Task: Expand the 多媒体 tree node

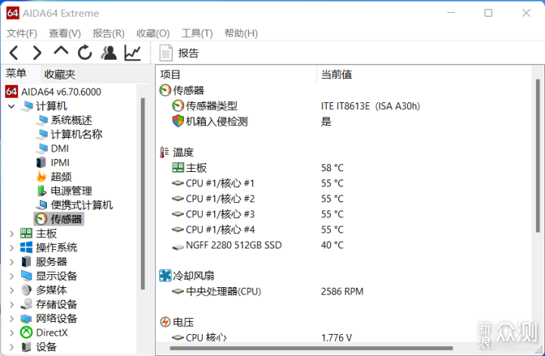Action: click(x=11, y=290)
